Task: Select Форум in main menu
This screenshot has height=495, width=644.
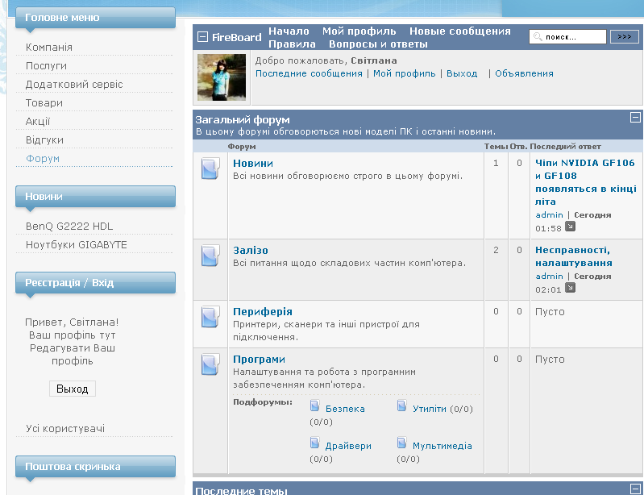Action: click(43, 159)
